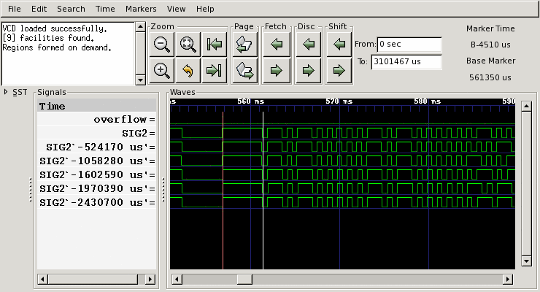Viewport: 540px width, 292px height.
Task: Open the File menu
Action: click(14, 9)
